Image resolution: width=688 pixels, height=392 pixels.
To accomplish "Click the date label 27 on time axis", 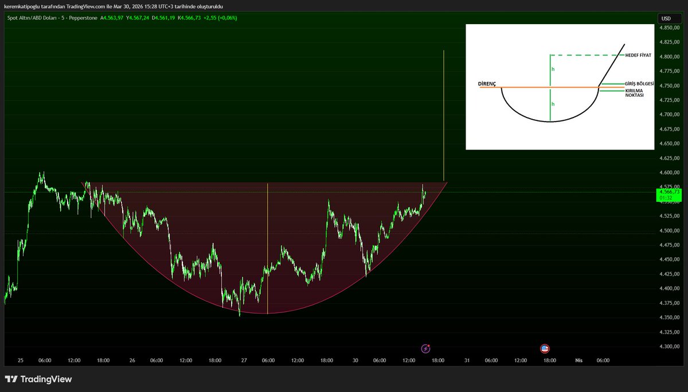I will pyautogui.click(x=244, y=360).
